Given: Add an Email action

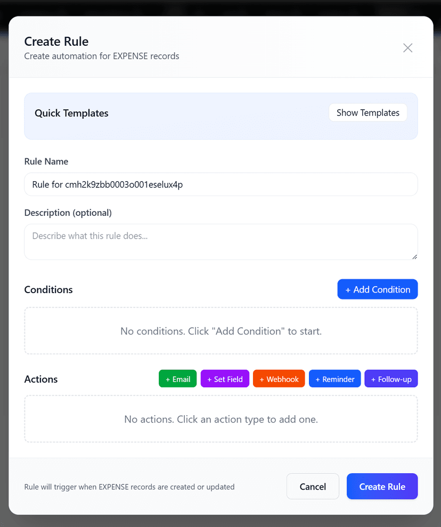Looking at the screenshot, I should click(x=177, y=379).
